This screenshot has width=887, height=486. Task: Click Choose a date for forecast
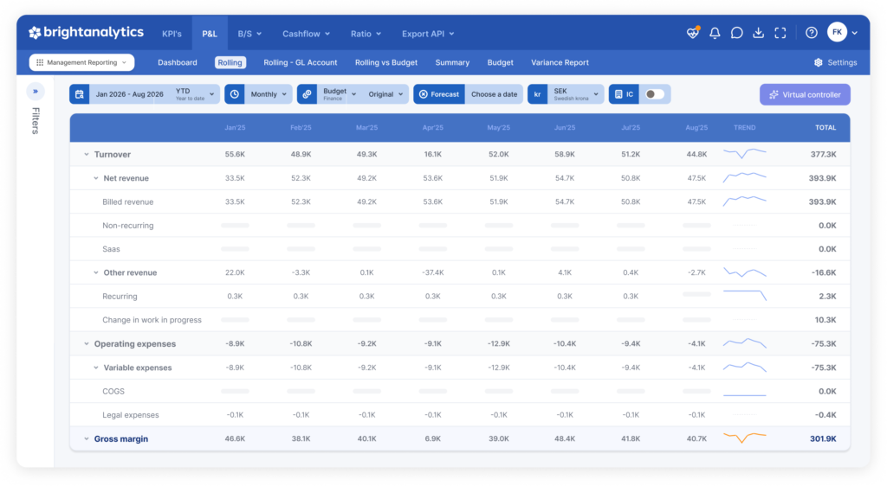[x=494, y=94]
